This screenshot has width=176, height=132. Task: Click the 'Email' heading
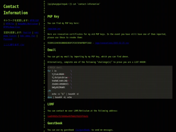(51, 50)
